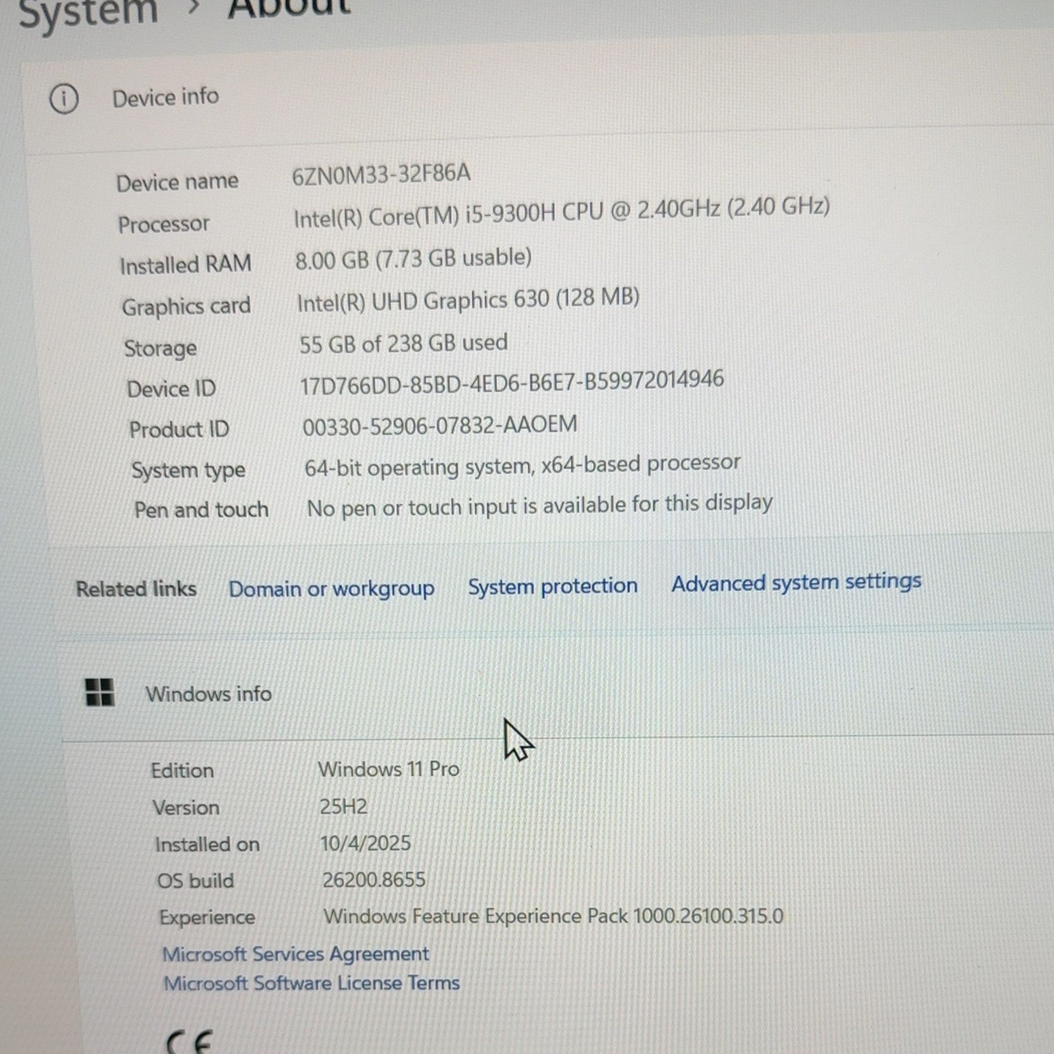
Task: Click the Device ID label
Action: [x=171, y=389]
